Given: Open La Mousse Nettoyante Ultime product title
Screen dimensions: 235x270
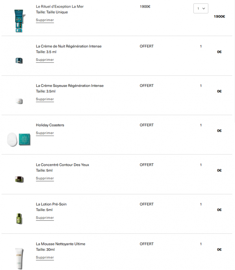Looking at the screenshot, I should [60, 244].
